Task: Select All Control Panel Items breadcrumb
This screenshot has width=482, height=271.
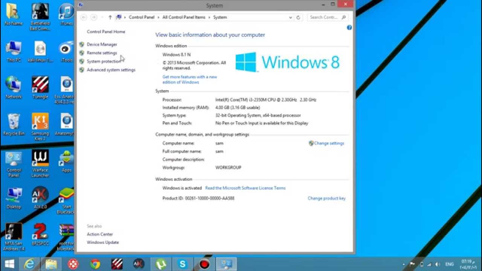Action: [x=184, y=17]
